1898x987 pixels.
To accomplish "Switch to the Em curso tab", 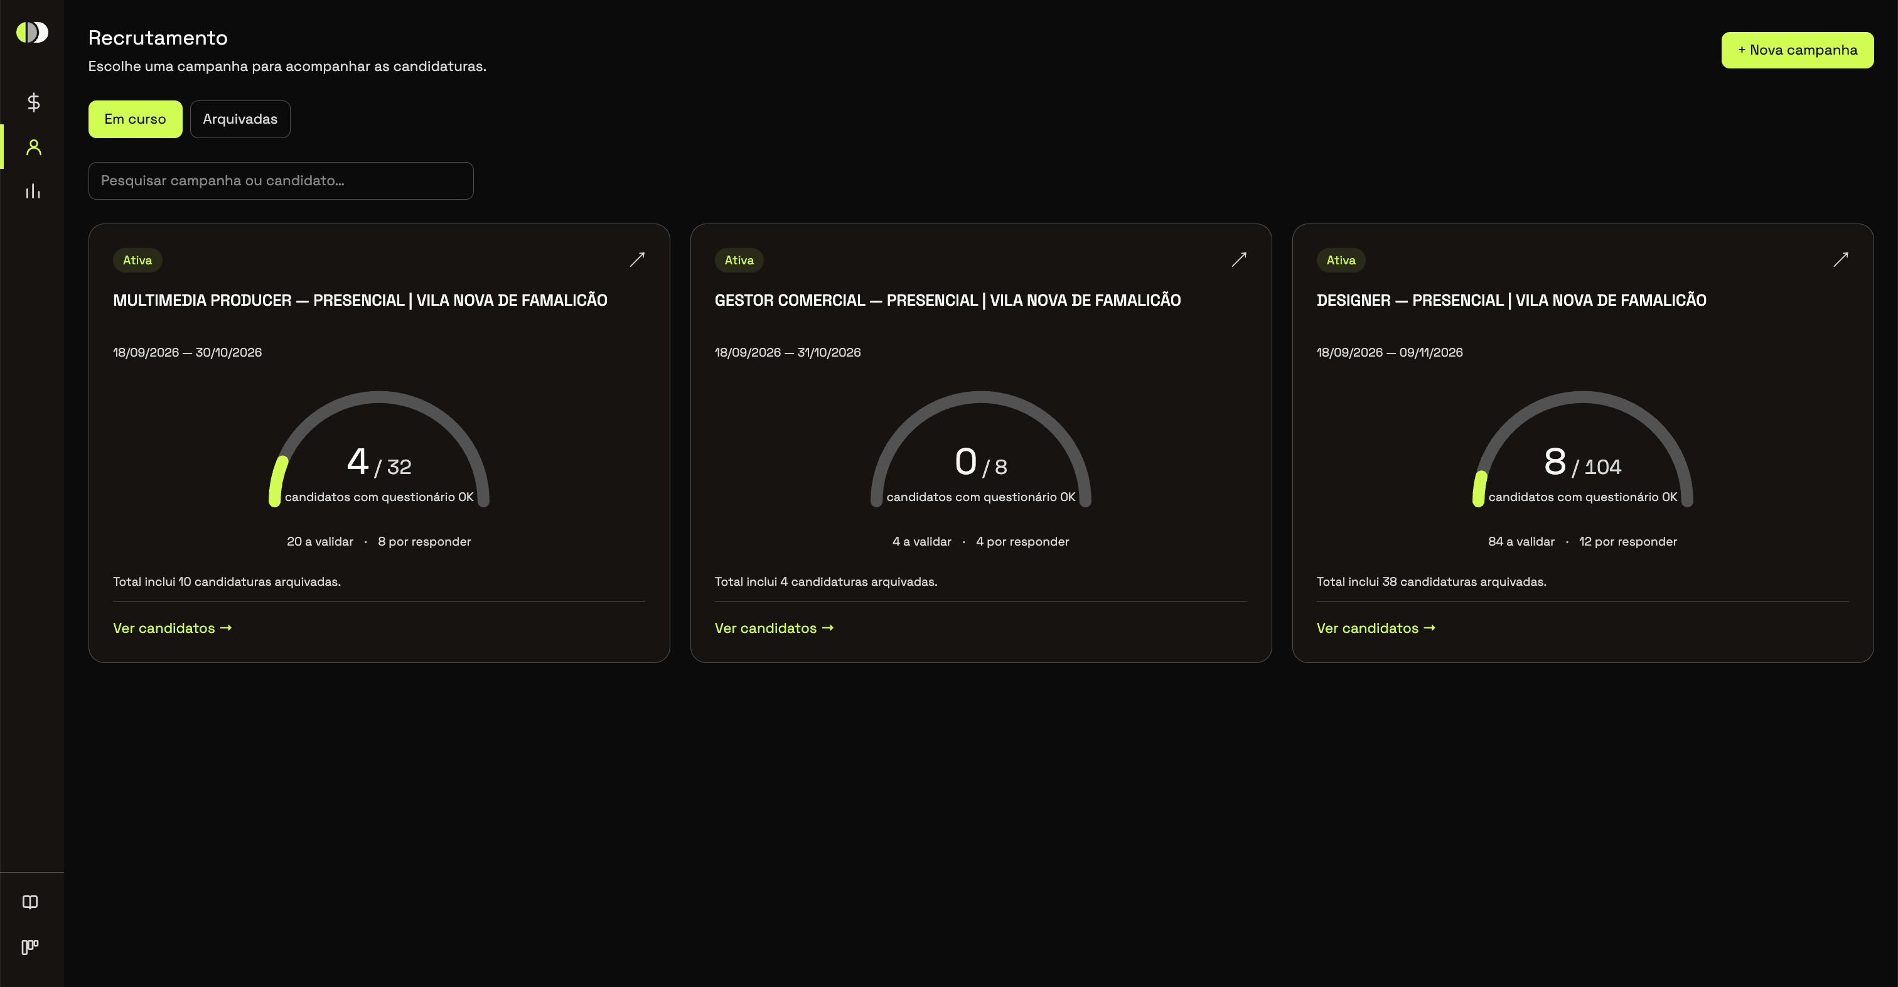I will [x=136, y=119].
